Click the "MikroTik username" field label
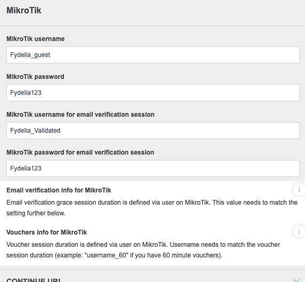Viewport: 305px width, 282px height. (x=35, y=39)
